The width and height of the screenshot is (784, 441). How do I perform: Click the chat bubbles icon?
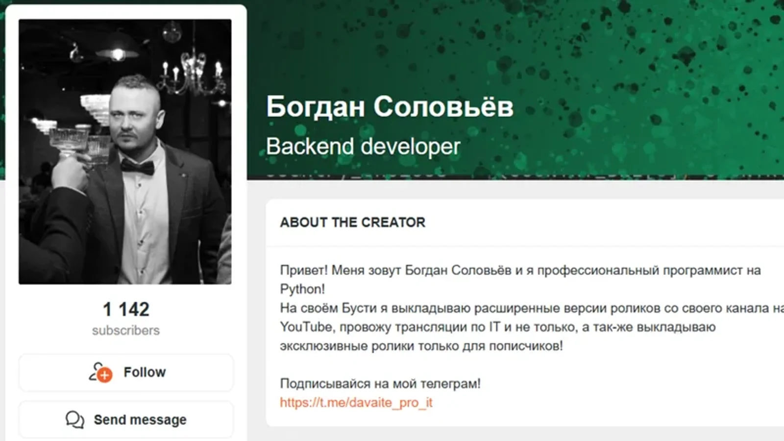pyautogui.click(x=75, y=420)
